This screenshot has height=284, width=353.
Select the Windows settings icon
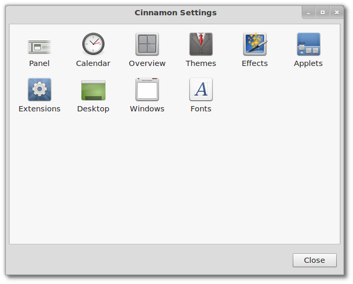[x=147, y=90]
